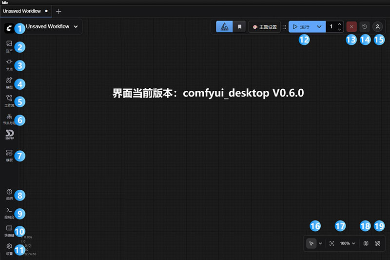Screen dimensions: 390x260
Task: Toggle the minimap display
Action: click(366, 243)
